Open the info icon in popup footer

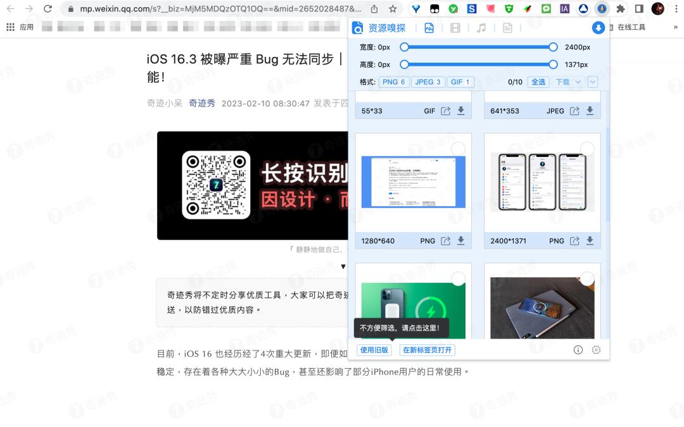pyautogui.click(x=578, y=350)
